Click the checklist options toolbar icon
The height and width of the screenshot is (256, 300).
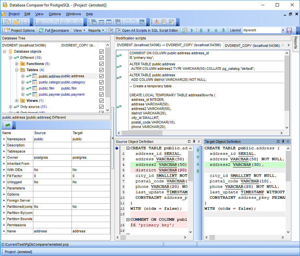pyautogui.click(x=164, y=22)
